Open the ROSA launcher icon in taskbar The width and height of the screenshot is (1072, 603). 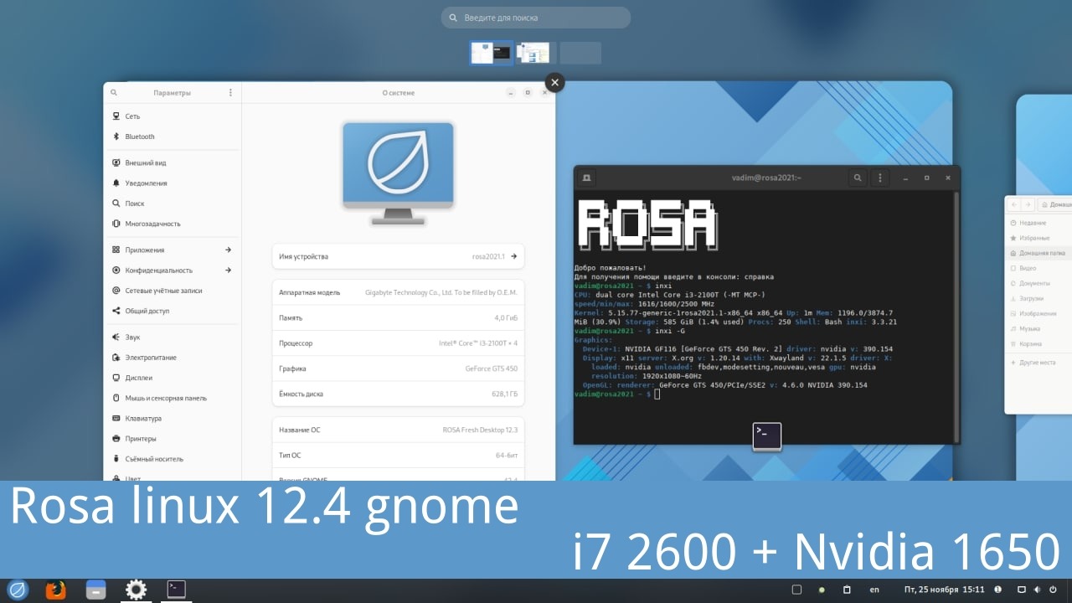pyautogui.click(x=18, y=590)
